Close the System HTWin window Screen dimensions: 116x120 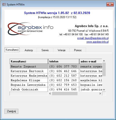[110, 4]
